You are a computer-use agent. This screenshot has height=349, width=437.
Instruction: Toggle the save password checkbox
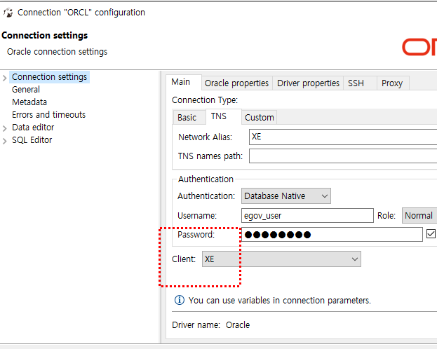pyautogui.click(x=431, y=233)
